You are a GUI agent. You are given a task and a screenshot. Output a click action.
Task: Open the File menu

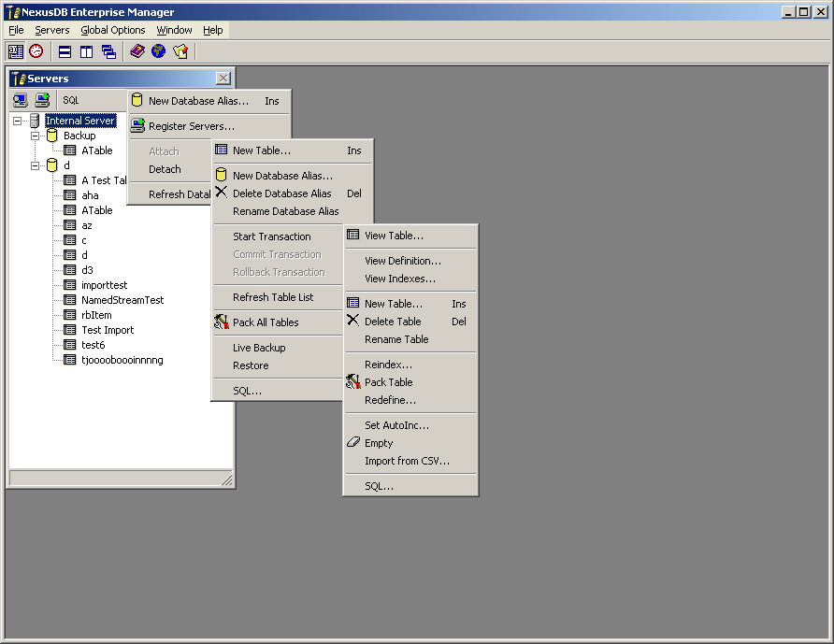pyautogui.click(x=17, y=30)
